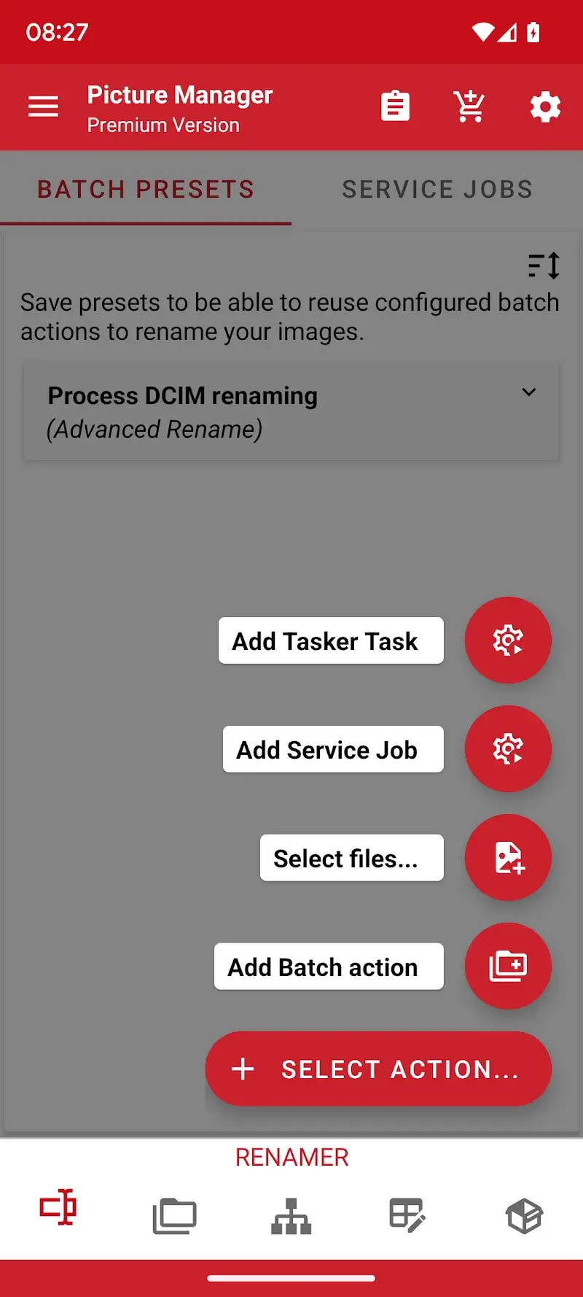
Task: Open the hamburger navigation menu
Action: pyautogui.click(x=43, y=107)
